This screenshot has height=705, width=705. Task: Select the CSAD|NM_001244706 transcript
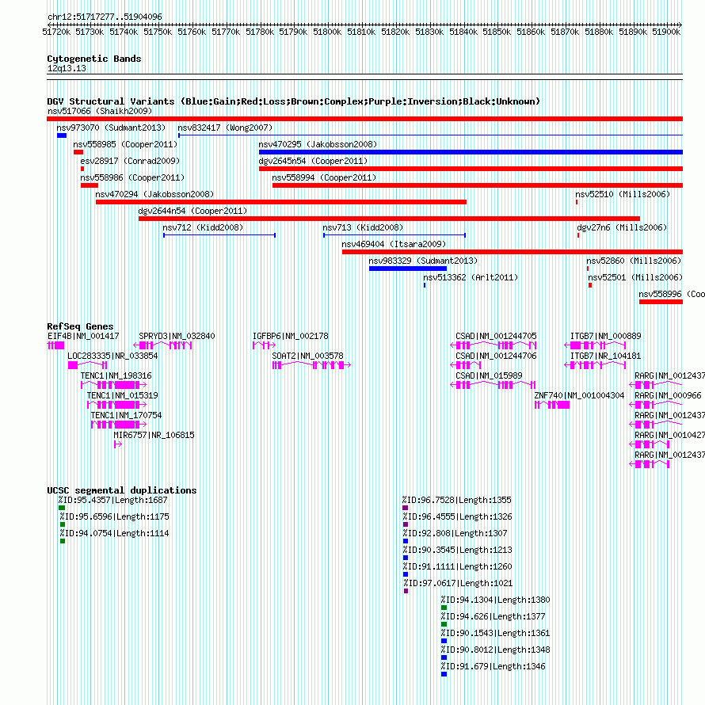[466, 365]
